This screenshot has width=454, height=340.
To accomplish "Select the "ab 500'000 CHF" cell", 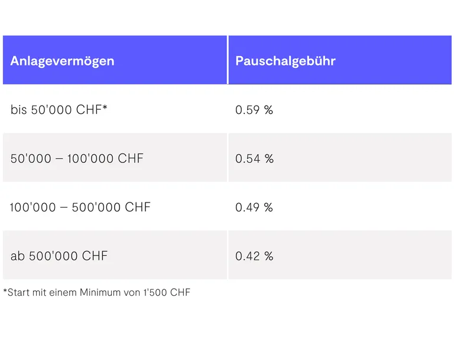I will tap(59, 256).
